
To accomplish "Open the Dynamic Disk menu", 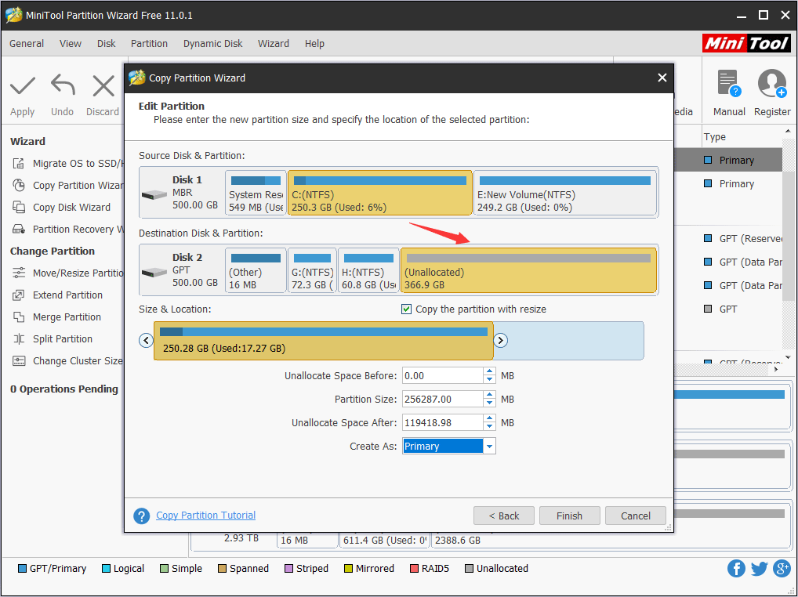I will tap(212, 44).
